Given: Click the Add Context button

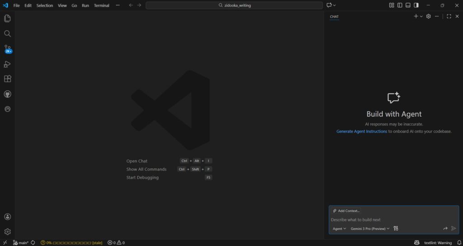Looking at the screenshot, I should pos(346,211).
